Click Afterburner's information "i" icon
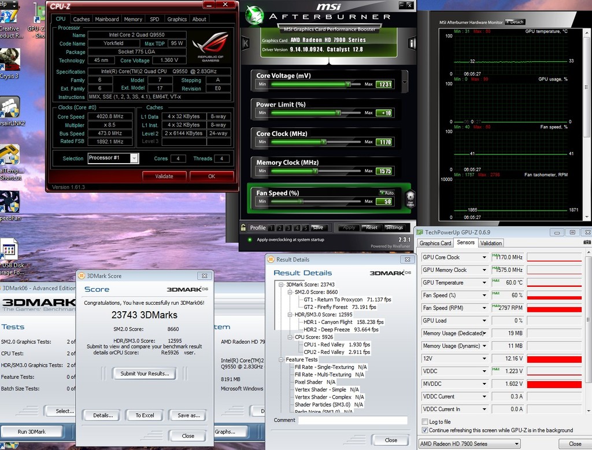 [412, 43]
